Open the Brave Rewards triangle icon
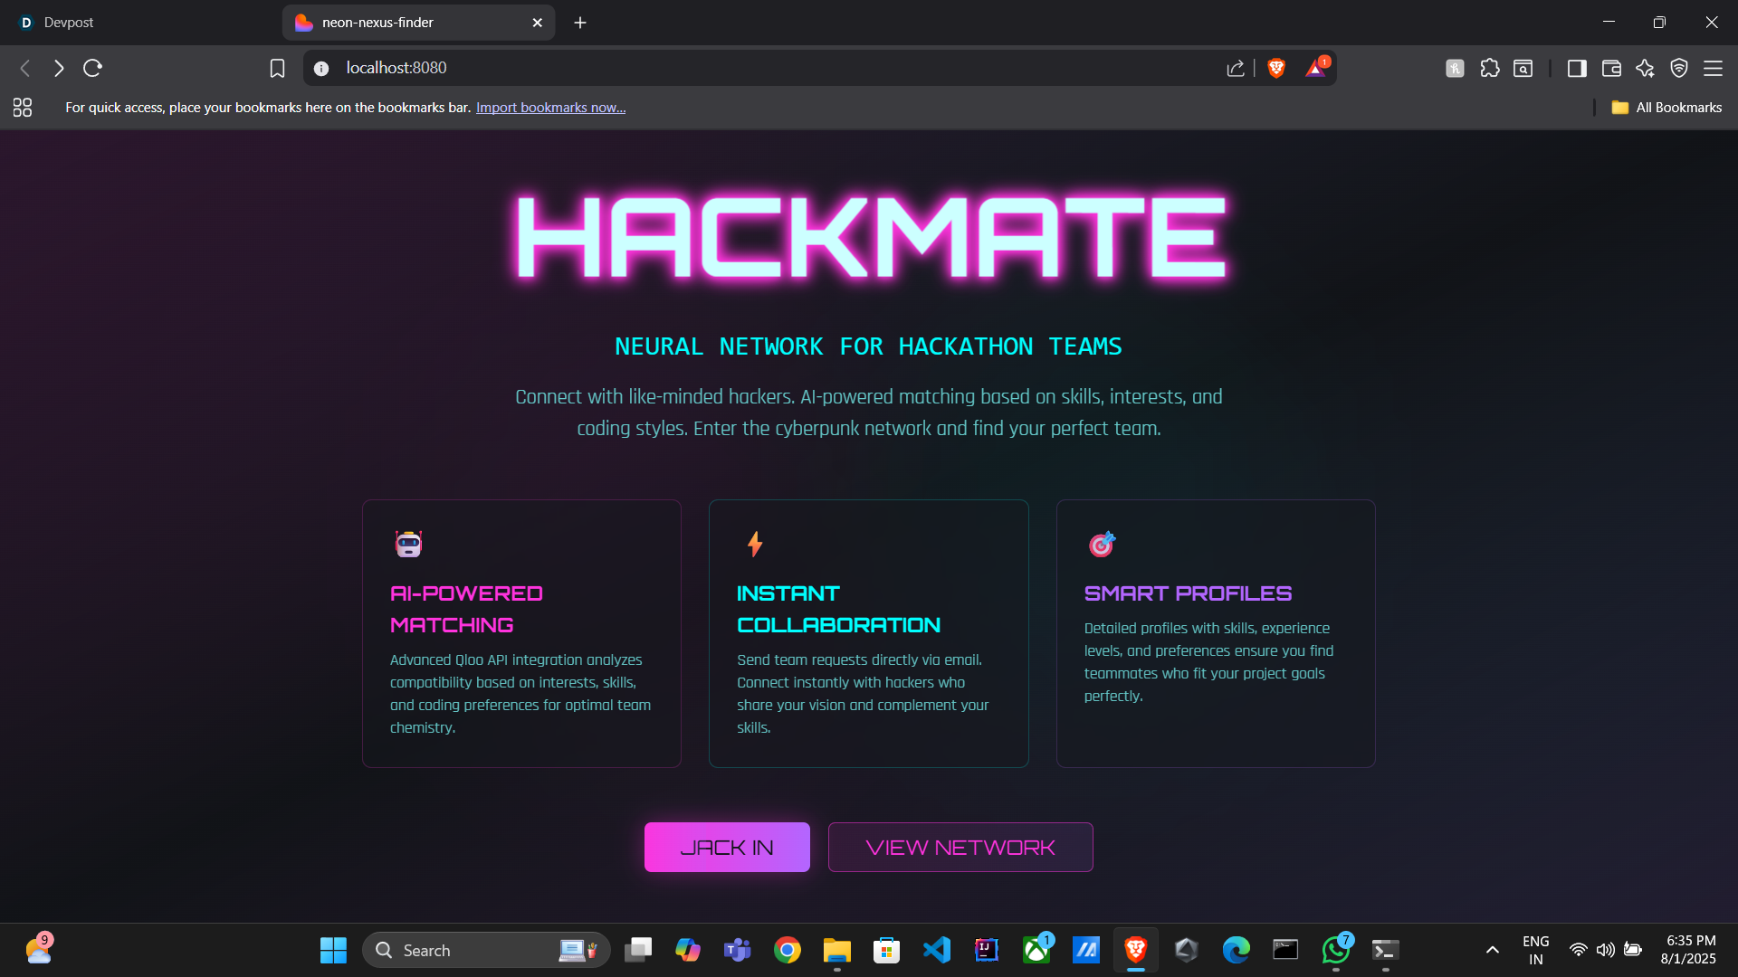Image resolution: width=1738 pixels, height=977 pixels. pyautogui.click(x=1315, y=69)
